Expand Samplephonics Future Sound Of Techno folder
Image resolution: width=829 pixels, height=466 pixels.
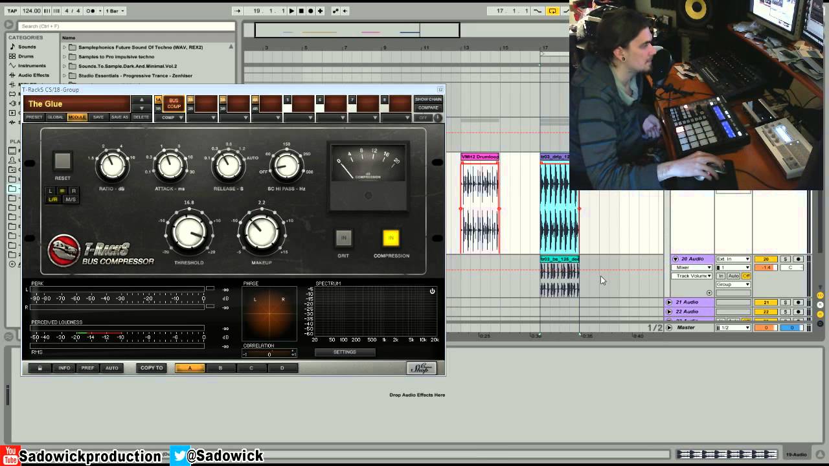click(x=65, y=47)
